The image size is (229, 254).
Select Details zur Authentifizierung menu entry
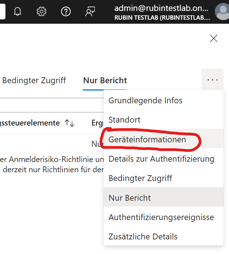(161, 159)
